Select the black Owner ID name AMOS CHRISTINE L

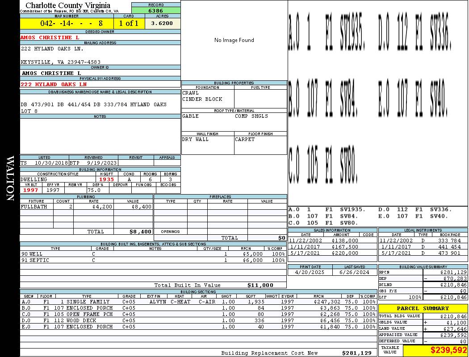click(51, 73)
